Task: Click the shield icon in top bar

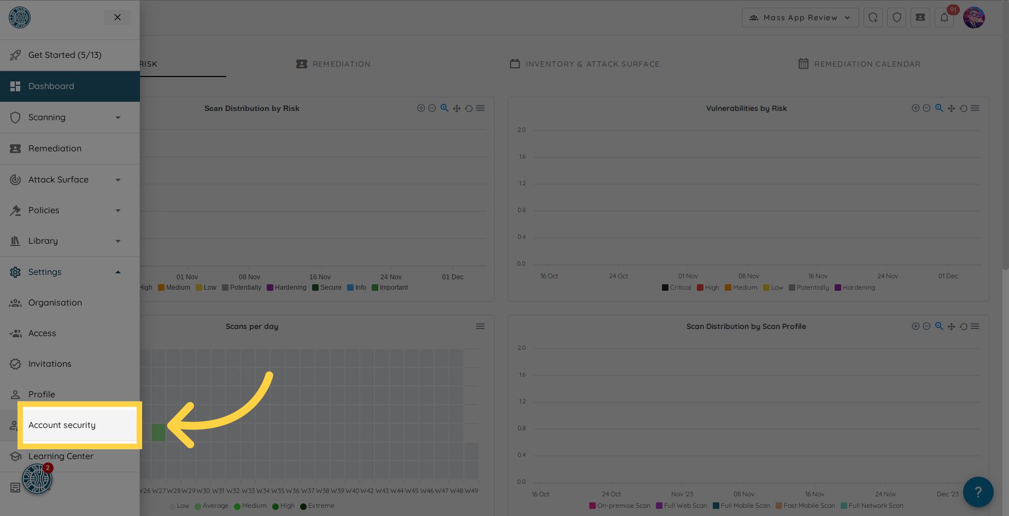Action: [896, 18]
